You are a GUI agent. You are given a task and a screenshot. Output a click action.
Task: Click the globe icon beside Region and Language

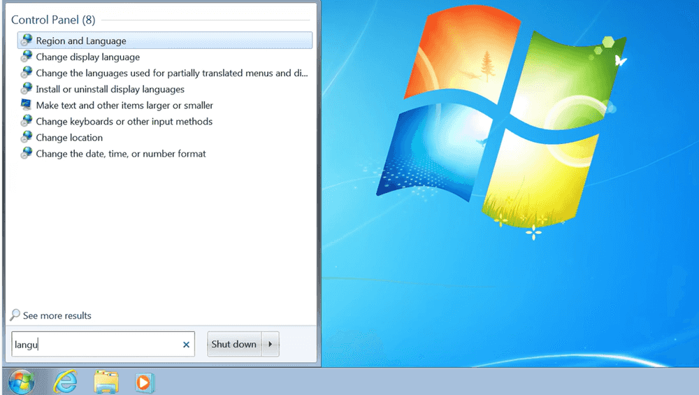[27, 41]
